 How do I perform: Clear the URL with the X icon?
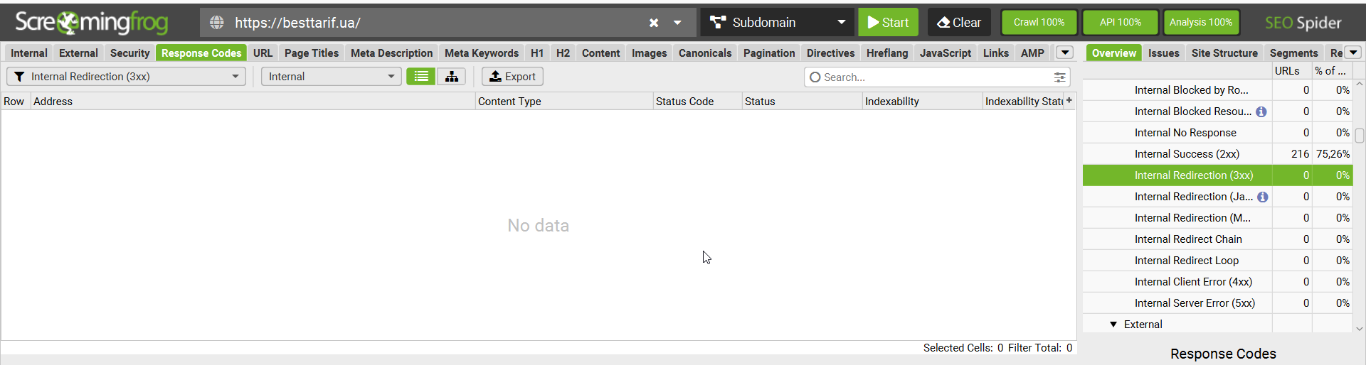click(x=654, y=23)
